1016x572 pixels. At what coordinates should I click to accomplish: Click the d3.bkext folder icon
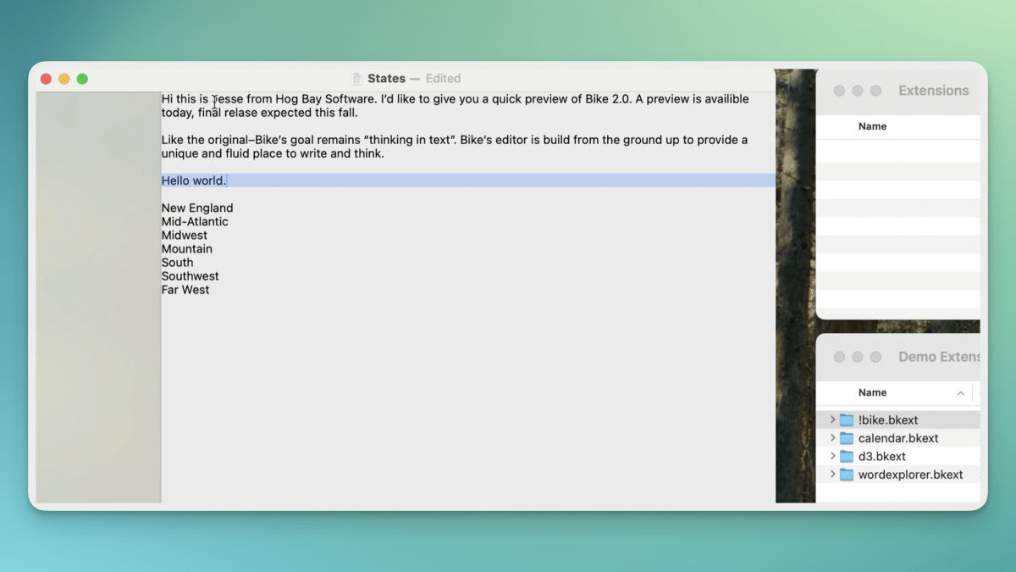click(x=848, y=456)
